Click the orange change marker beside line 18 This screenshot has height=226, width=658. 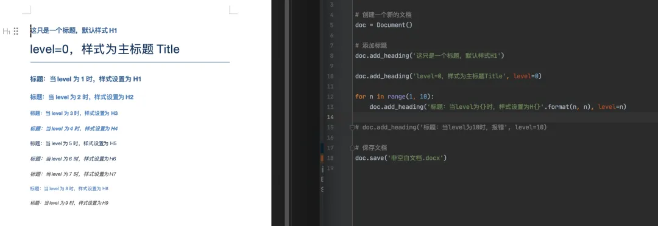pyautogui.click(x=322, y=158)
